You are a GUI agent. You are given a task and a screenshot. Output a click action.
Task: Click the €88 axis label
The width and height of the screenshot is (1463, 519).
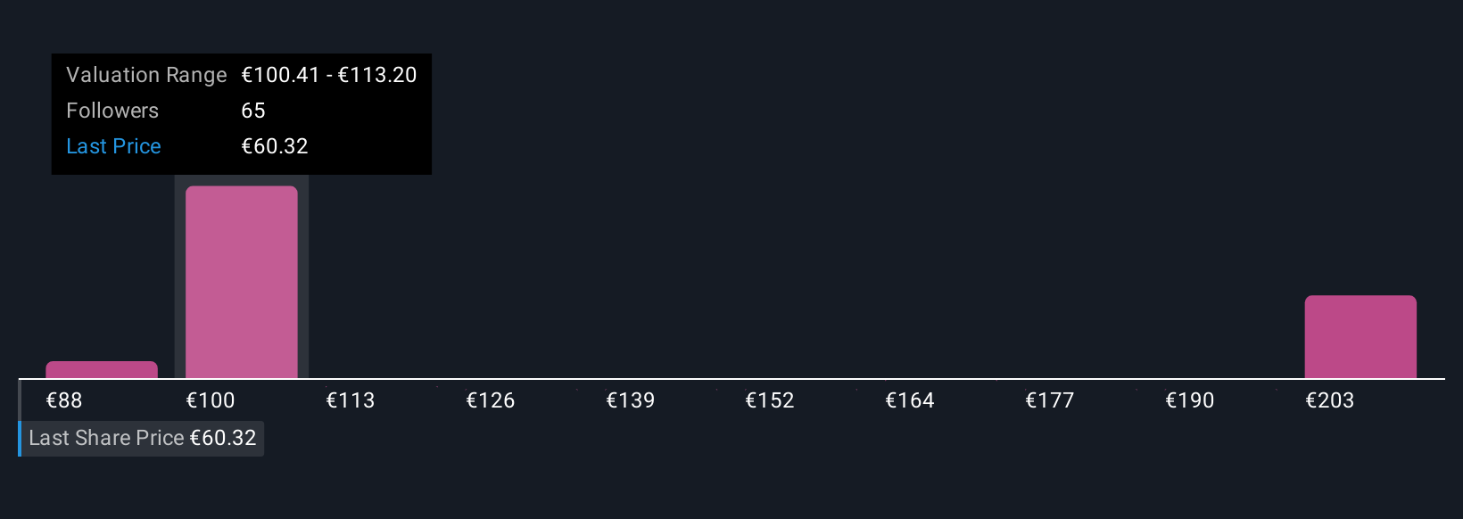(64, 400)
